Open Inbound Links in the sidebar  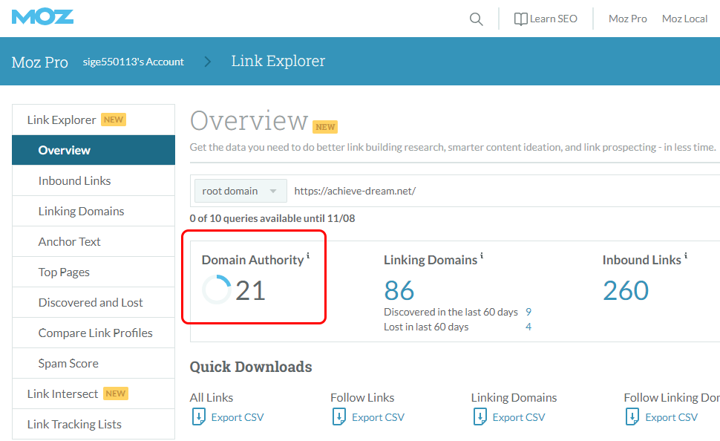[x=94, y=180]
